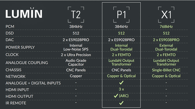Click the P1 HDMI output ARC checkmark
This screenshot has height=109, width=195.
coord(116,96)
